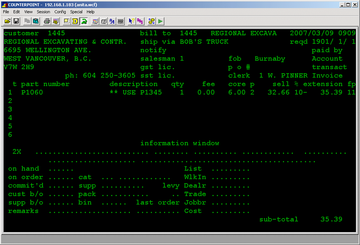Click the Print screen notes icon

coord(55,21)
